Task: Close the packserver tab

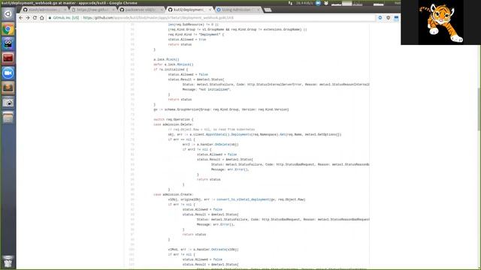Action: coord(162,10)
